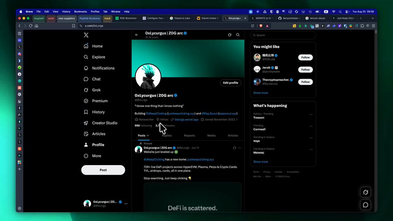Click Treason trending topic
Viewport: 393px width, 221px height.
259,118
